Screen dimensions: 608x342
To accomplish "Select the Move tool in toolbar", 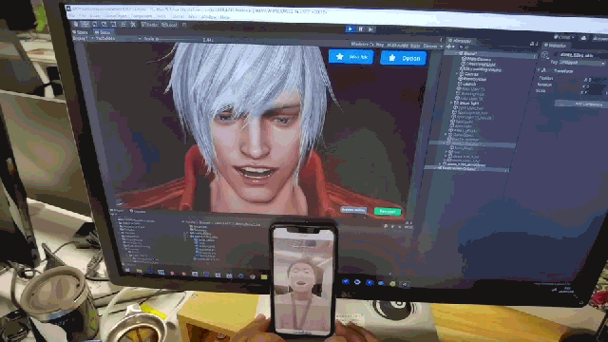I will pos(85,24).
